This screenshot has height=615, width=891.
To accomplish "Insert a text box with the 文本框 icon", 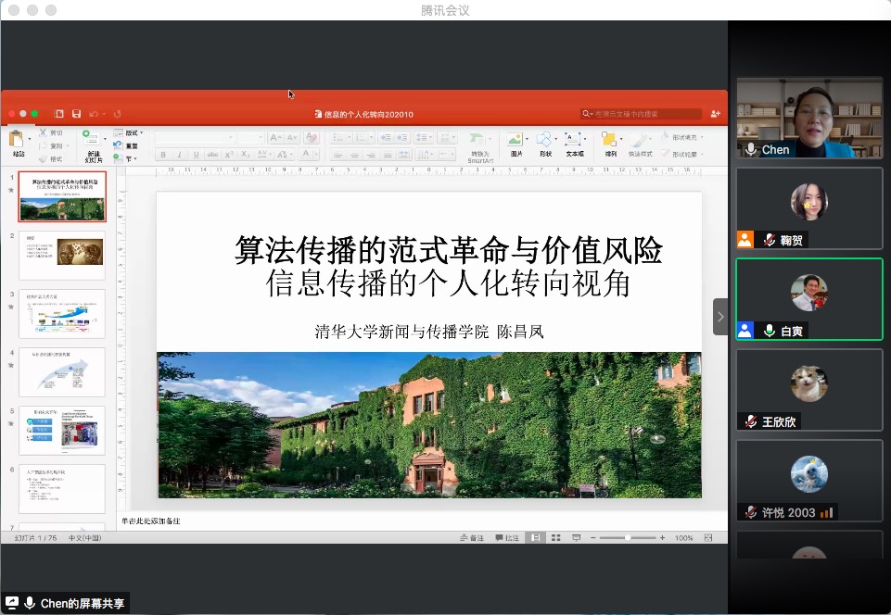I will tap(571, 139).
